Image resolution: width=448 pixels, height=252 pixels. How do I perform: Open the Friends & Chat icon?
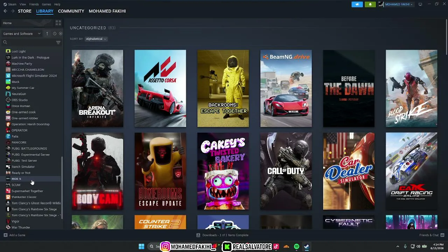tap(442, 235)
